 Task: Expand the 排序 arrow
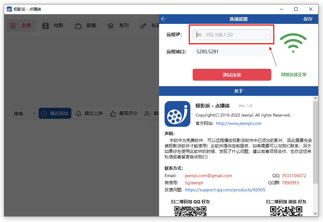pos(35,113)
